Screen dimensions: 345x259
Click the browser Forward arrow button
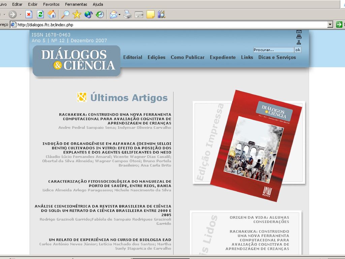point(12,15)
